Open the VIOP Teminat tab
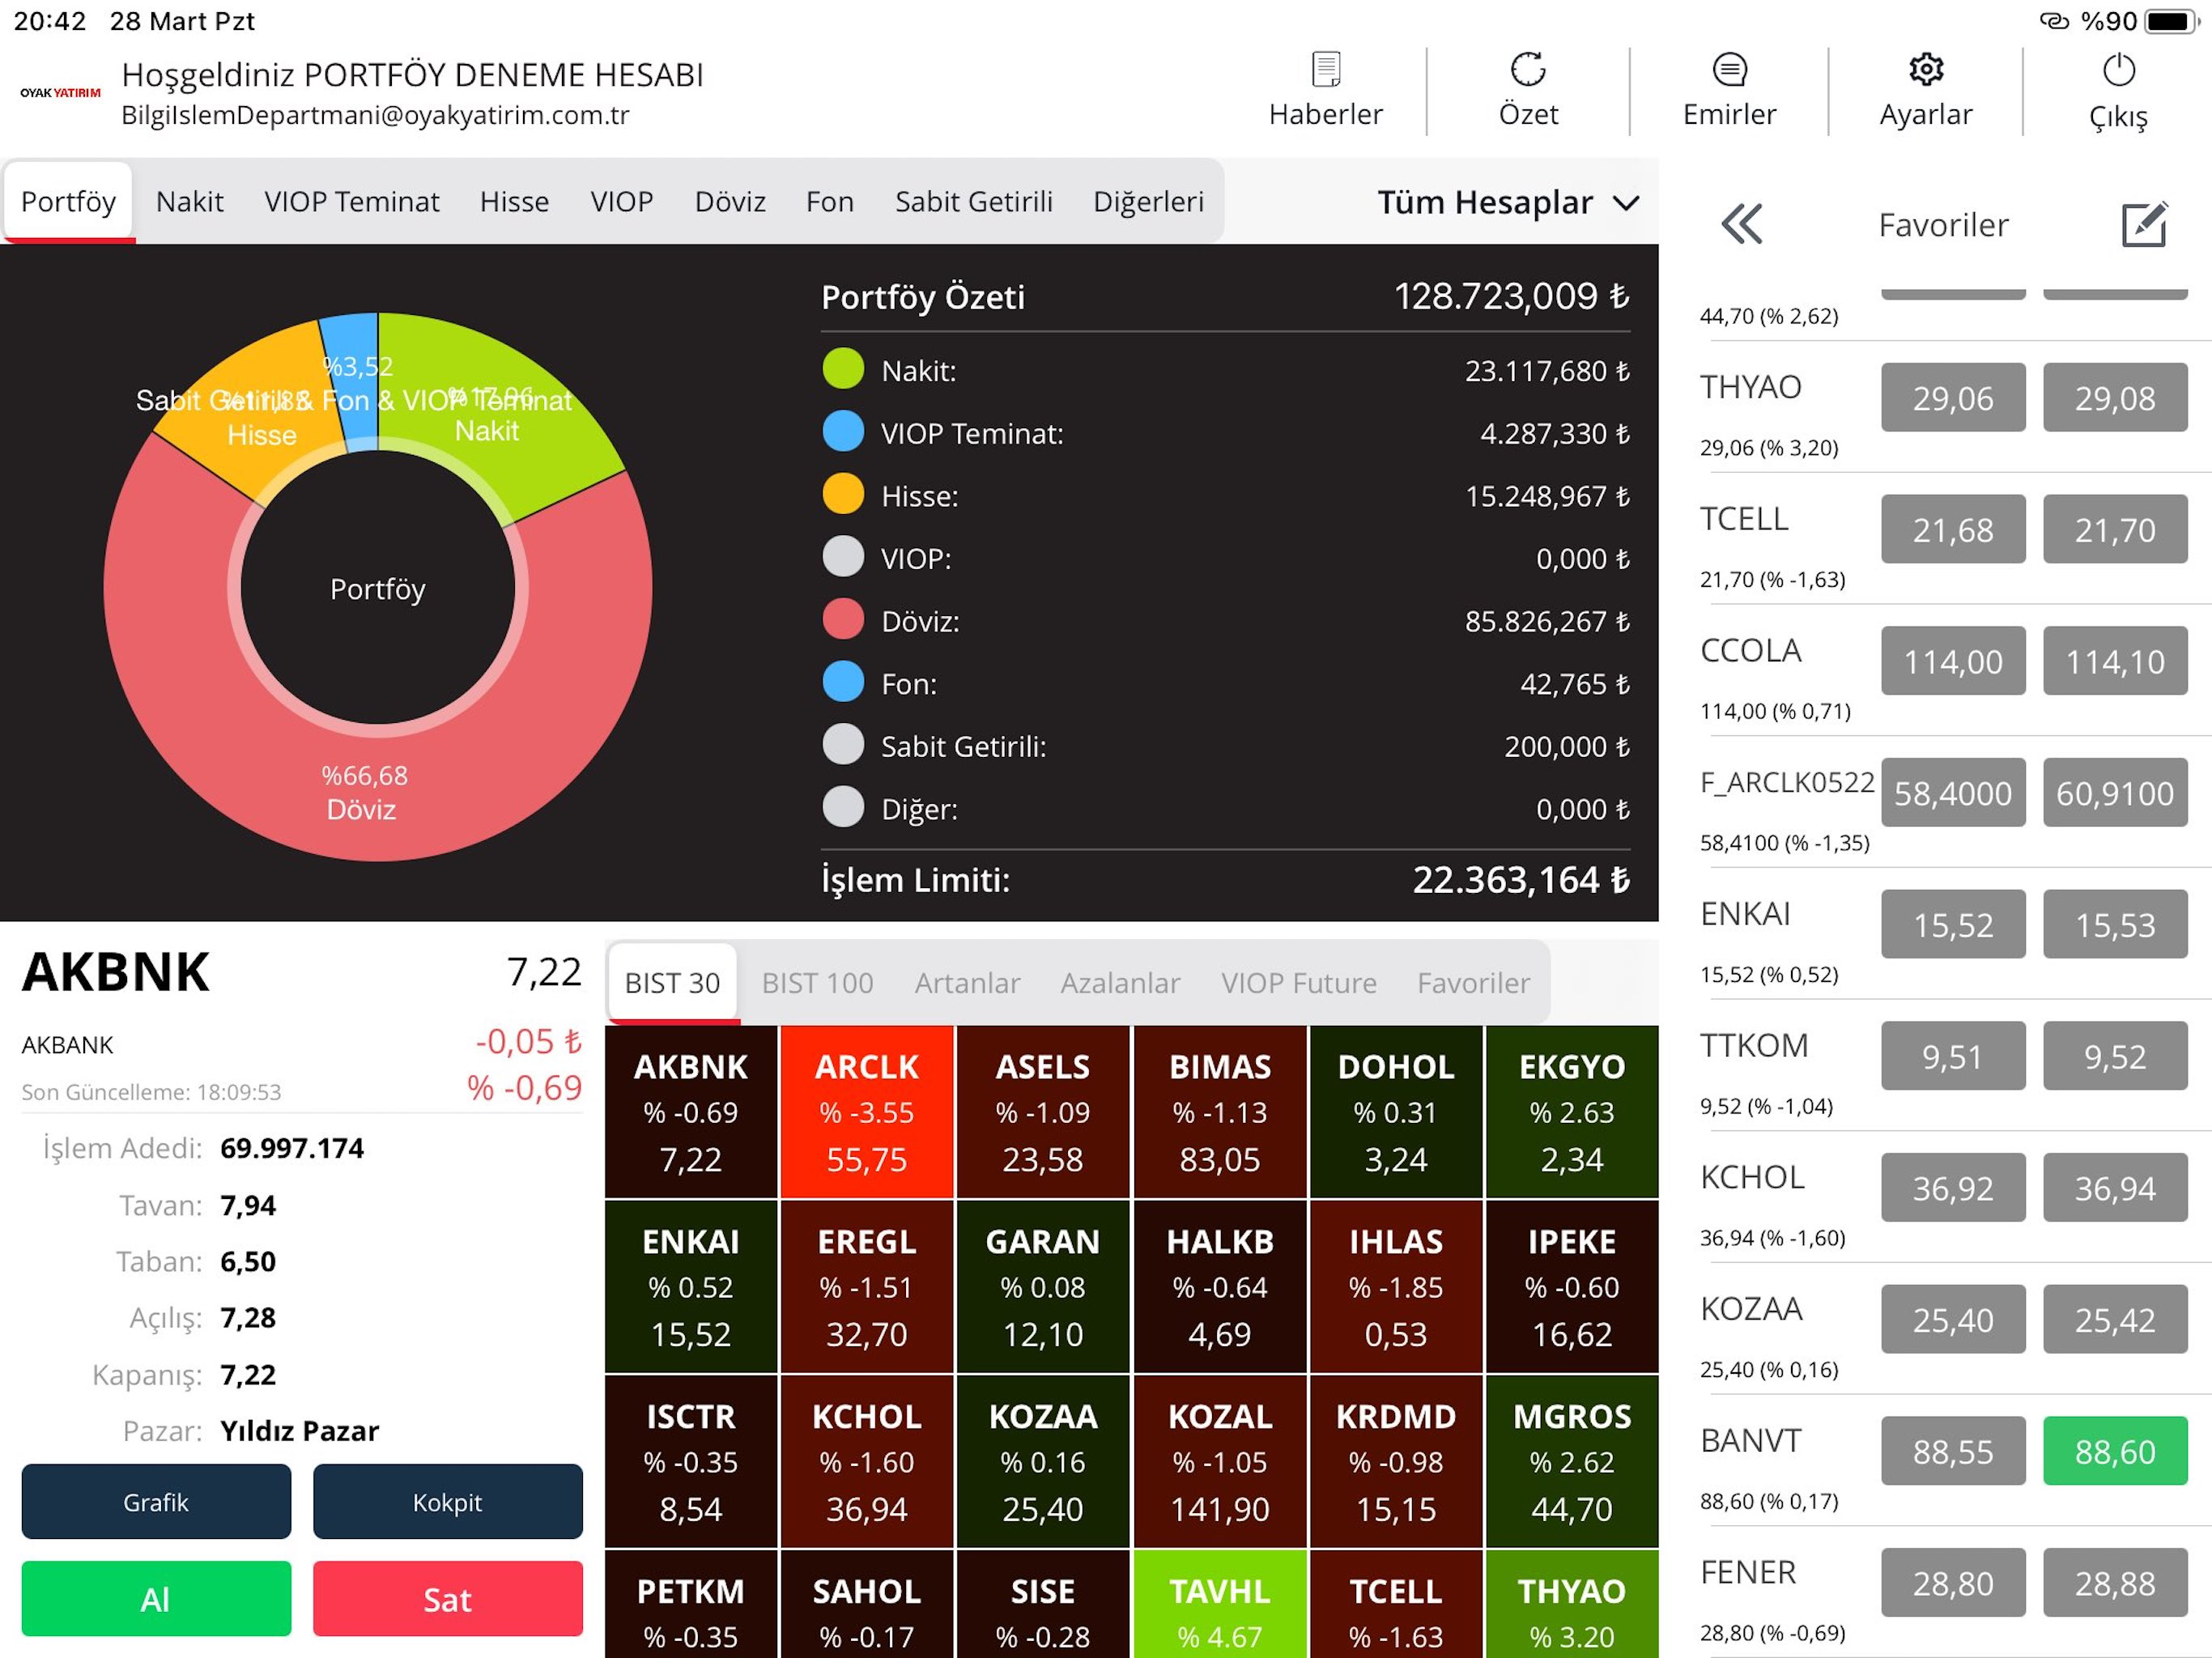This screenshot has width=2212, height=1658. pos(352,202)
